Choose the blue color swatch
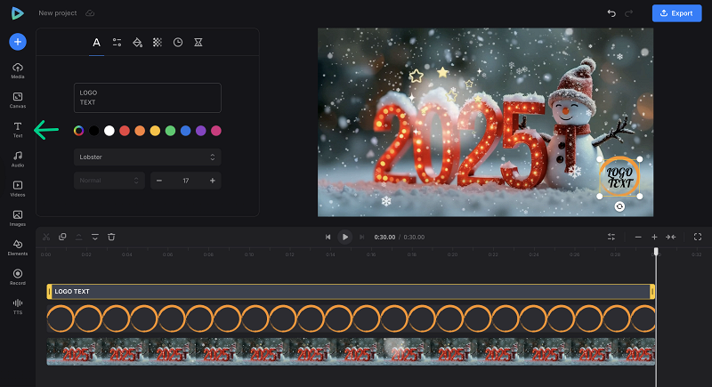 186,131
